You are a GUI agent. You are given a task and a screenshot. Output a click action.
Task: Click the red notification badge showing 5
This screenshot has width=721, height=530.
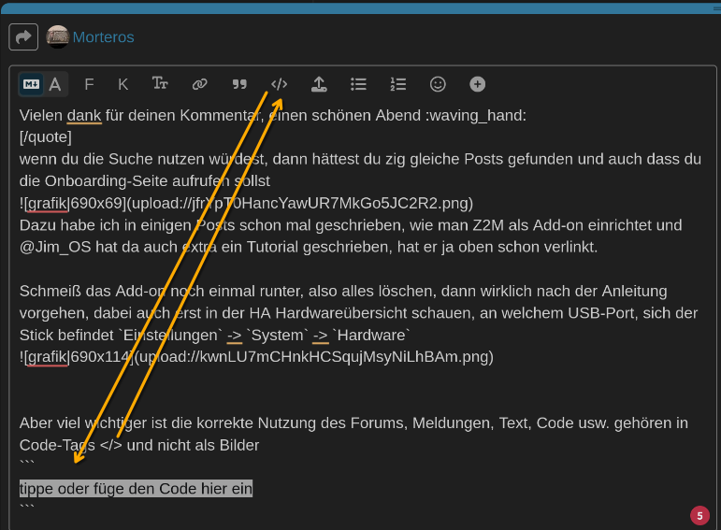coord(699,514)
